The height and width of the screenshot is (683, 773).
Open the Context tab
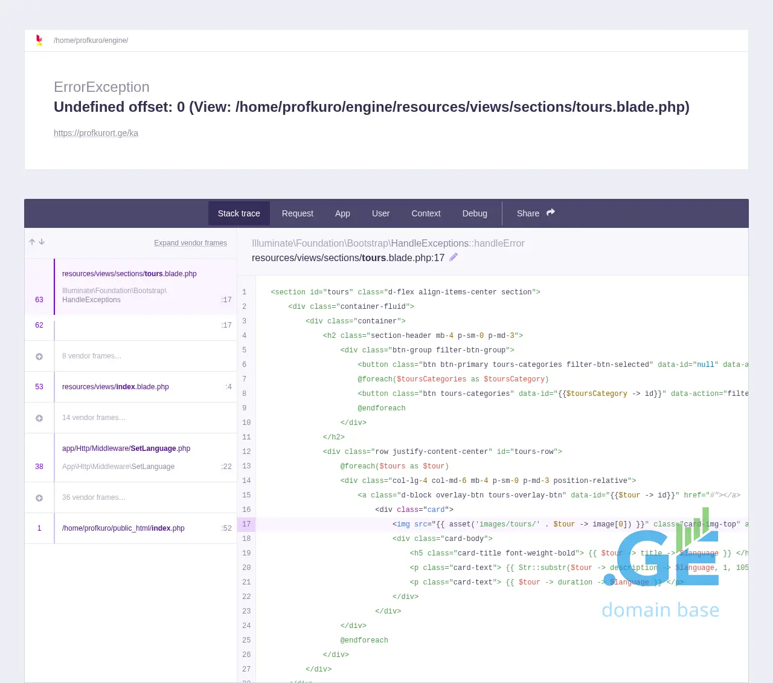tap(426, 213)
